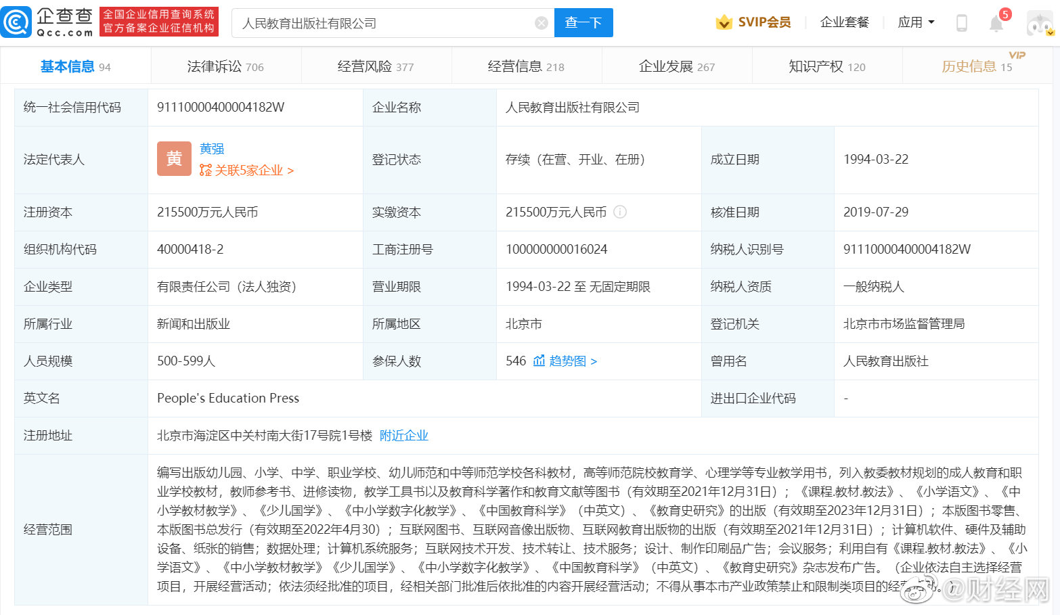Click the approval date 2019-07-29
The width and height of the screenshot is (1060, 615).
[x=876, y=212]
